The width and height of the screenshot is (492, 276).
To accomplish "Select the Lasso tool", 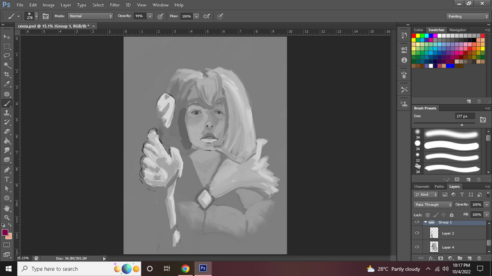I will [x=6, y=56].
